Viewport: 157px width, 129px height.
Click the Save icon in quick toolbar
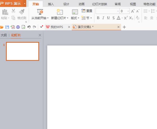(x=7, y=27)
